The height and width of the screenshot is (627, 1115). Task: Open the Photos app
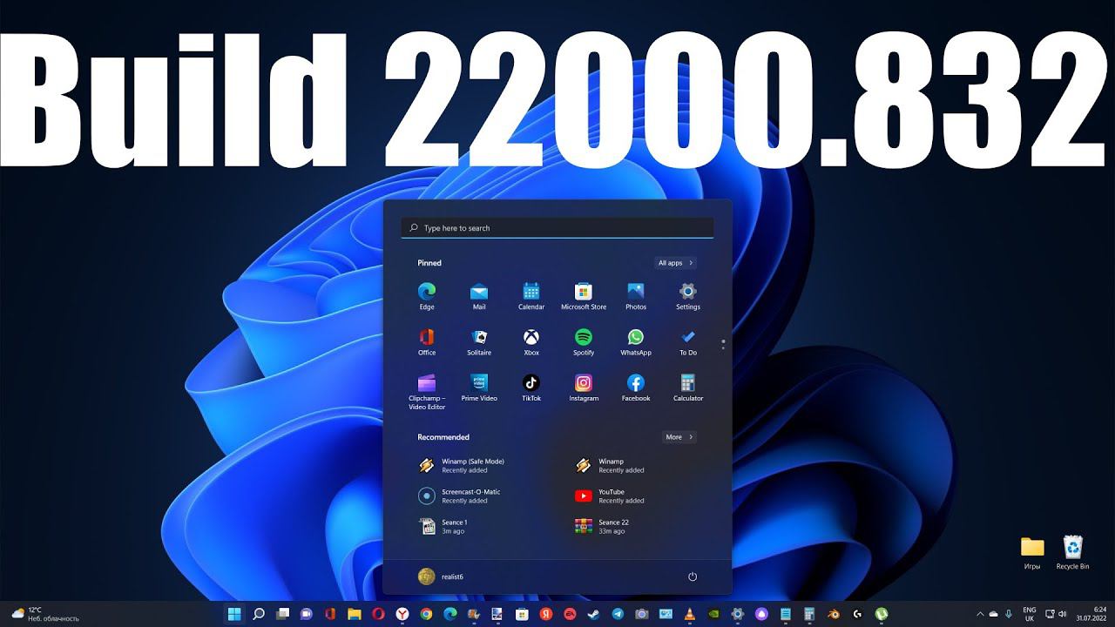click(x=636, y=295)
